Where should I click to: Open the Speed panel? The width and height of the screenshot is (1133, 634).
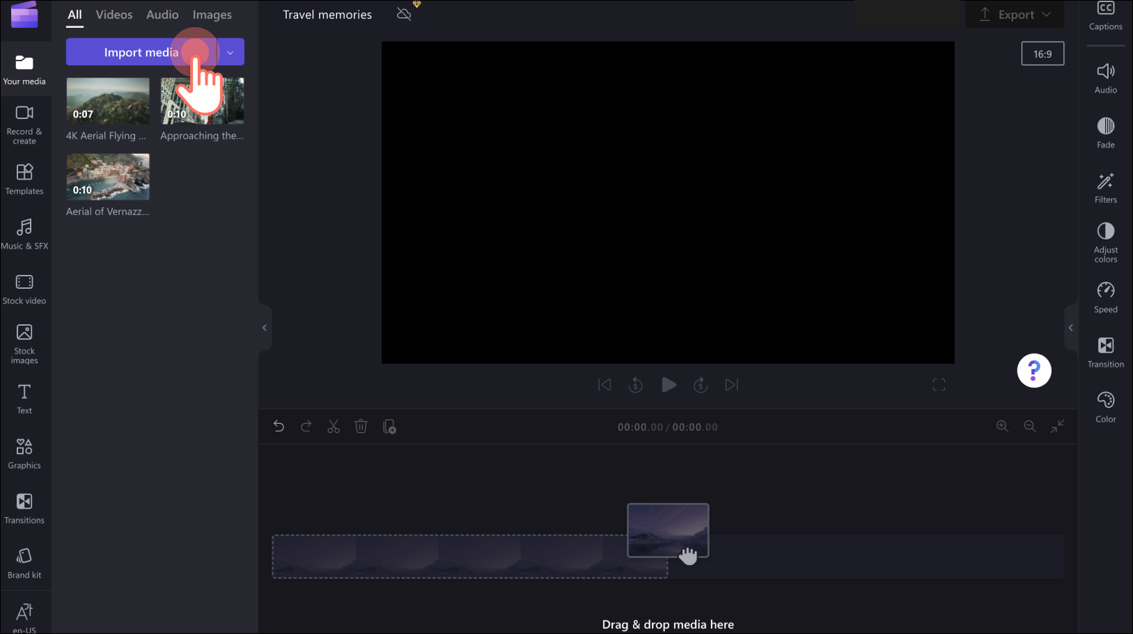pos(1106,297)
